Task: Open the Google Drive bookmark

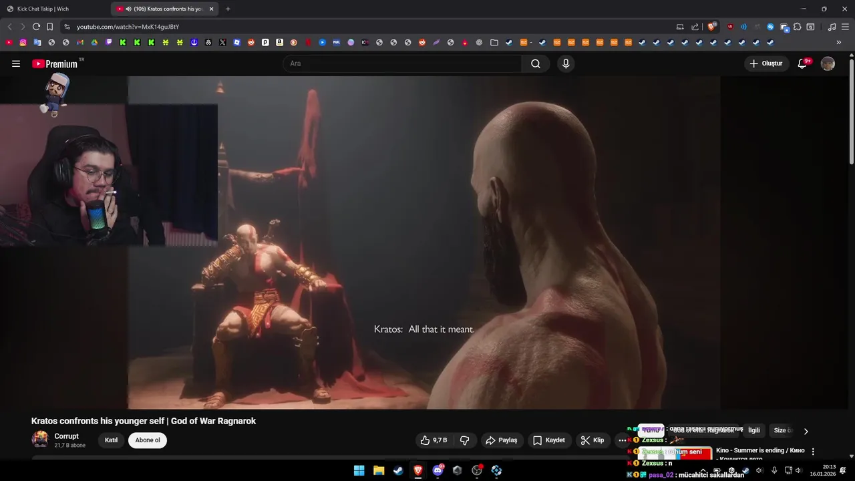Action: (x=94, y=42)
